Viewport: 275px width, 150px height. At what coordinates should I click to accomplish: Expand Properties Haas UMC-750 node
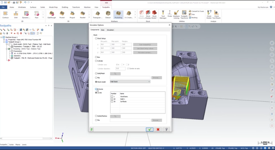(4, 40)
